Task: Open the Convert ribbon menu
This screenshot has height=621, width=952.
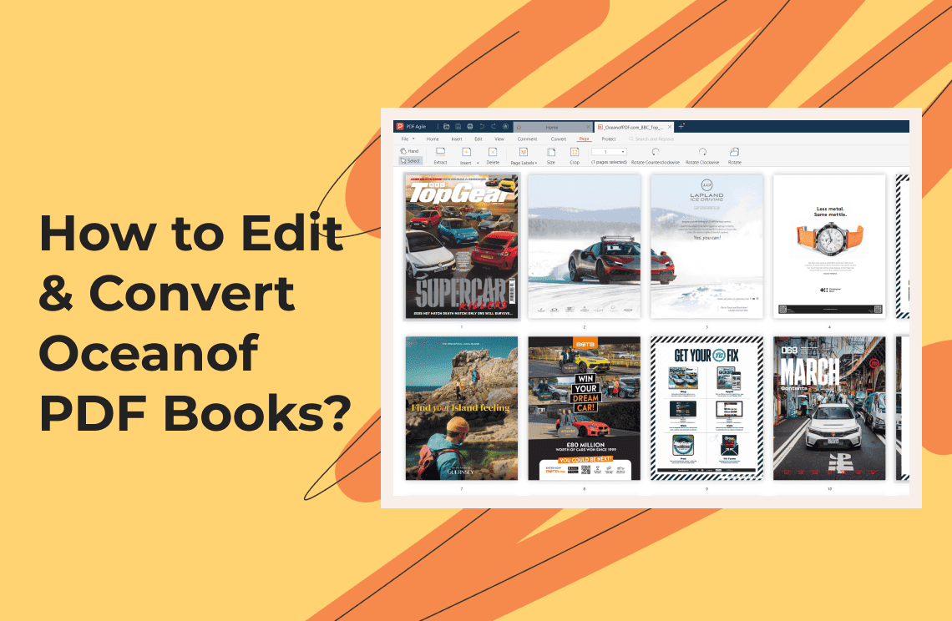Action: (559, 139)
